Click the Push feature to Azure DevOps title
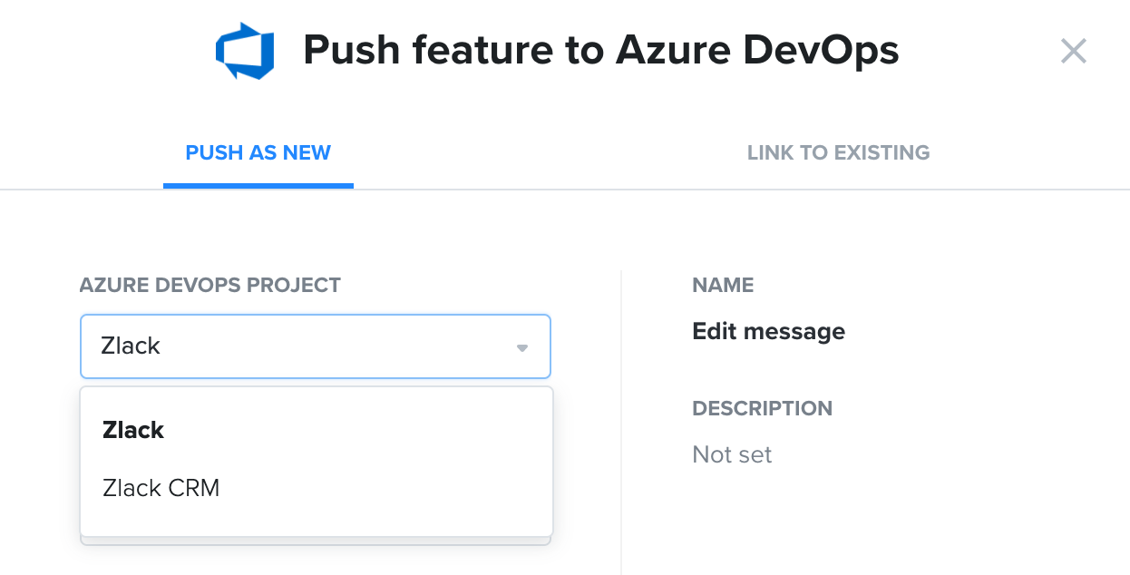Viewport: 1130px width, 575px height. [x=600, y=52]
